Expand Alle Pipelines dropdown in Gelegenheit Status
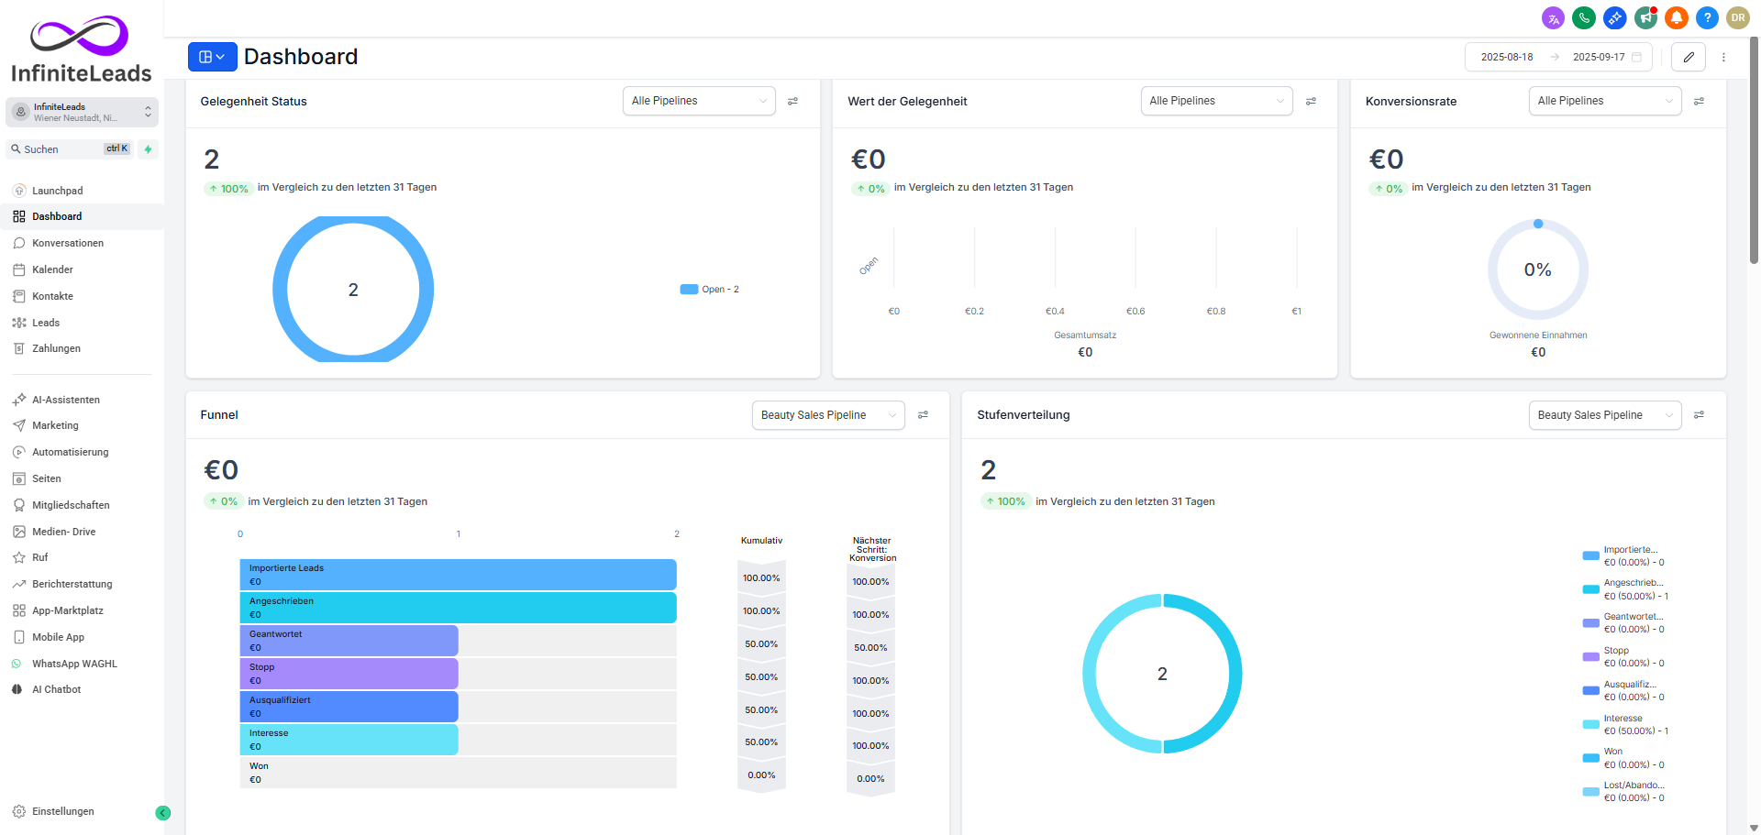The width and height of the screenshot is (1761, 835). [699, 101]
